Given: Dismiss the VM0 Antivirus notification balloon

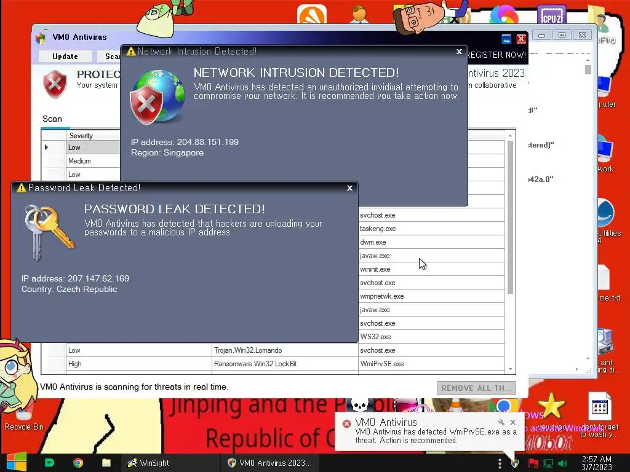Looking at the screenshot, I should pos(512,422).
